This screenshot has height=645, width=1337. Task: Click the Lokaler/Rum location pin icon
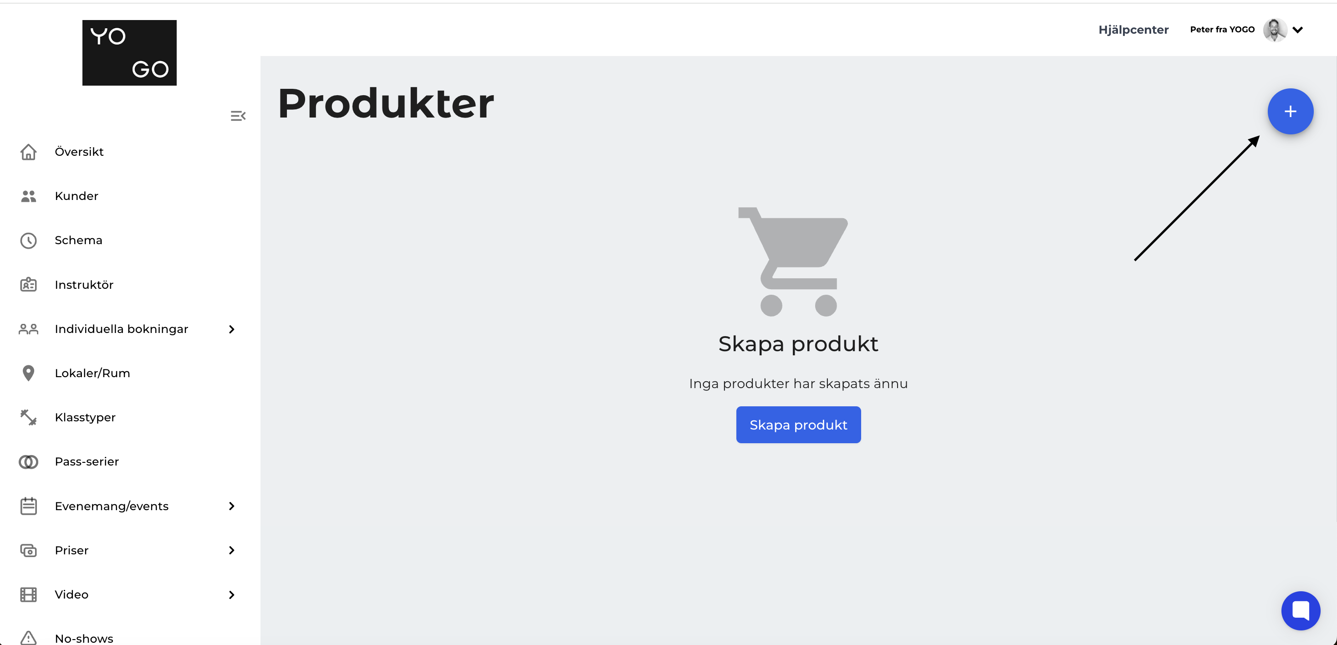pos(28,373)
